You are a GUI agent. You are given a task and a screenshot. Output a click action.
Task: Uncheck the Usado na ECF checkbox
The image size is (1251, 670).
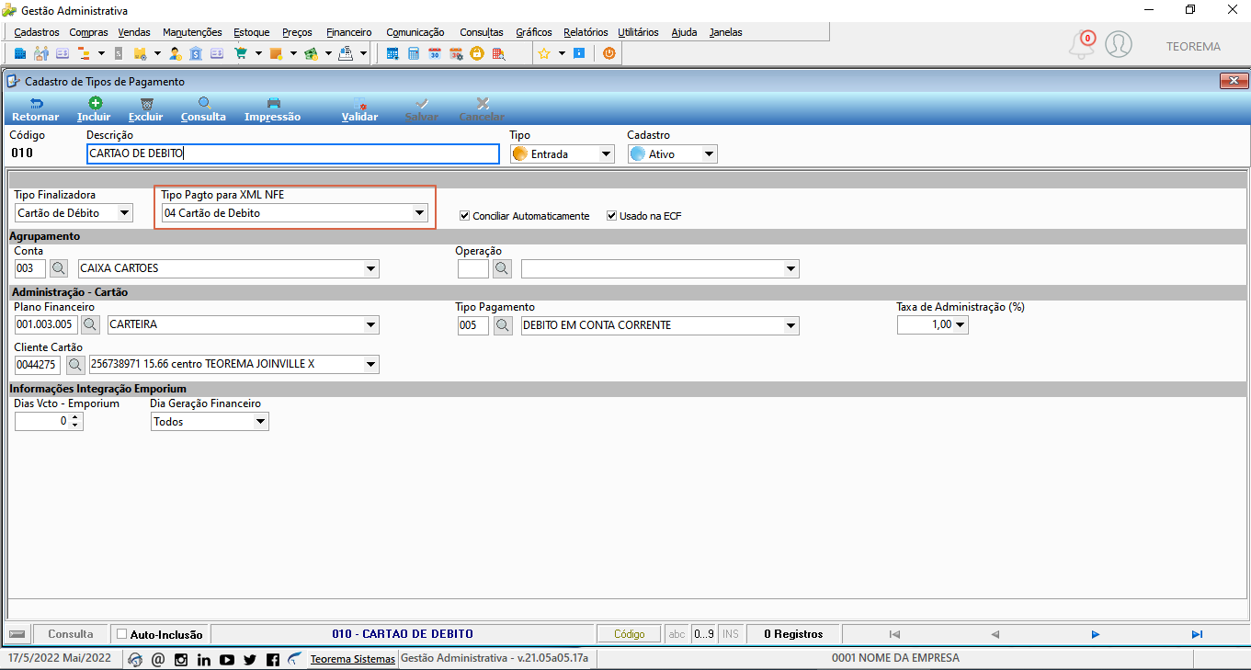click(x=612, y=216)
